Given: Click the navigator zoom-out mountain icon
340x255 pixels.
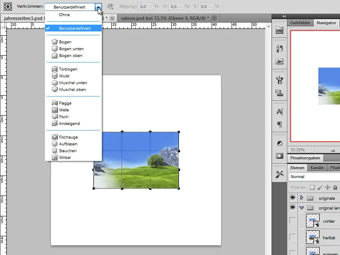Looking at the screenshot, I should (x=333, y=150).
